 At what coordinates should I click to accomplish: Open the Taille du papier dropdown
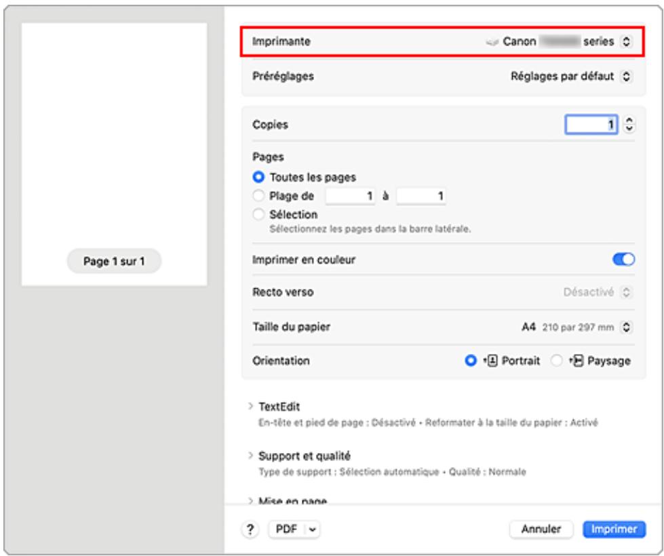625,327
